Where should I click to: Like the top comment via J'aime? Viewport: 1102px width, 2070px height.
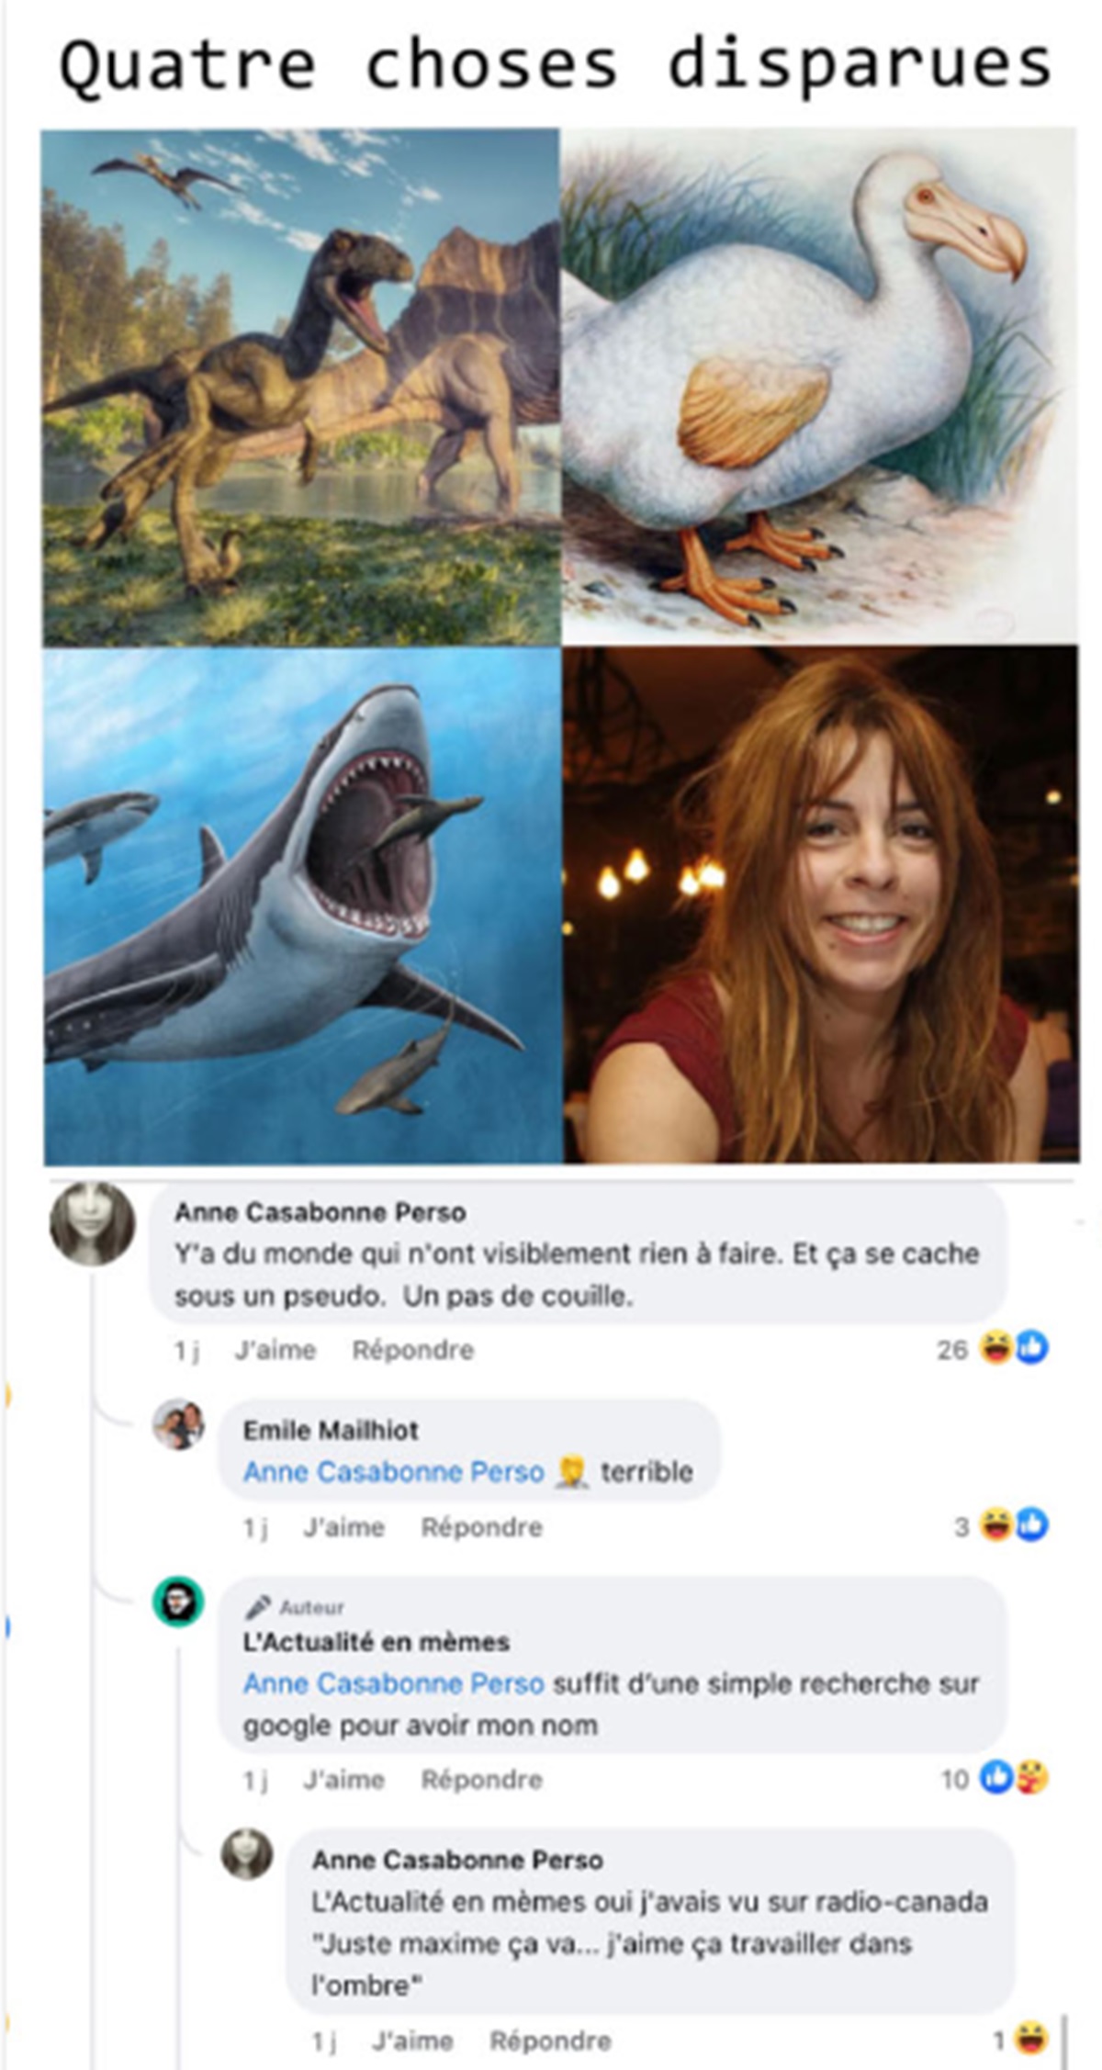[x=275, y=1350]
